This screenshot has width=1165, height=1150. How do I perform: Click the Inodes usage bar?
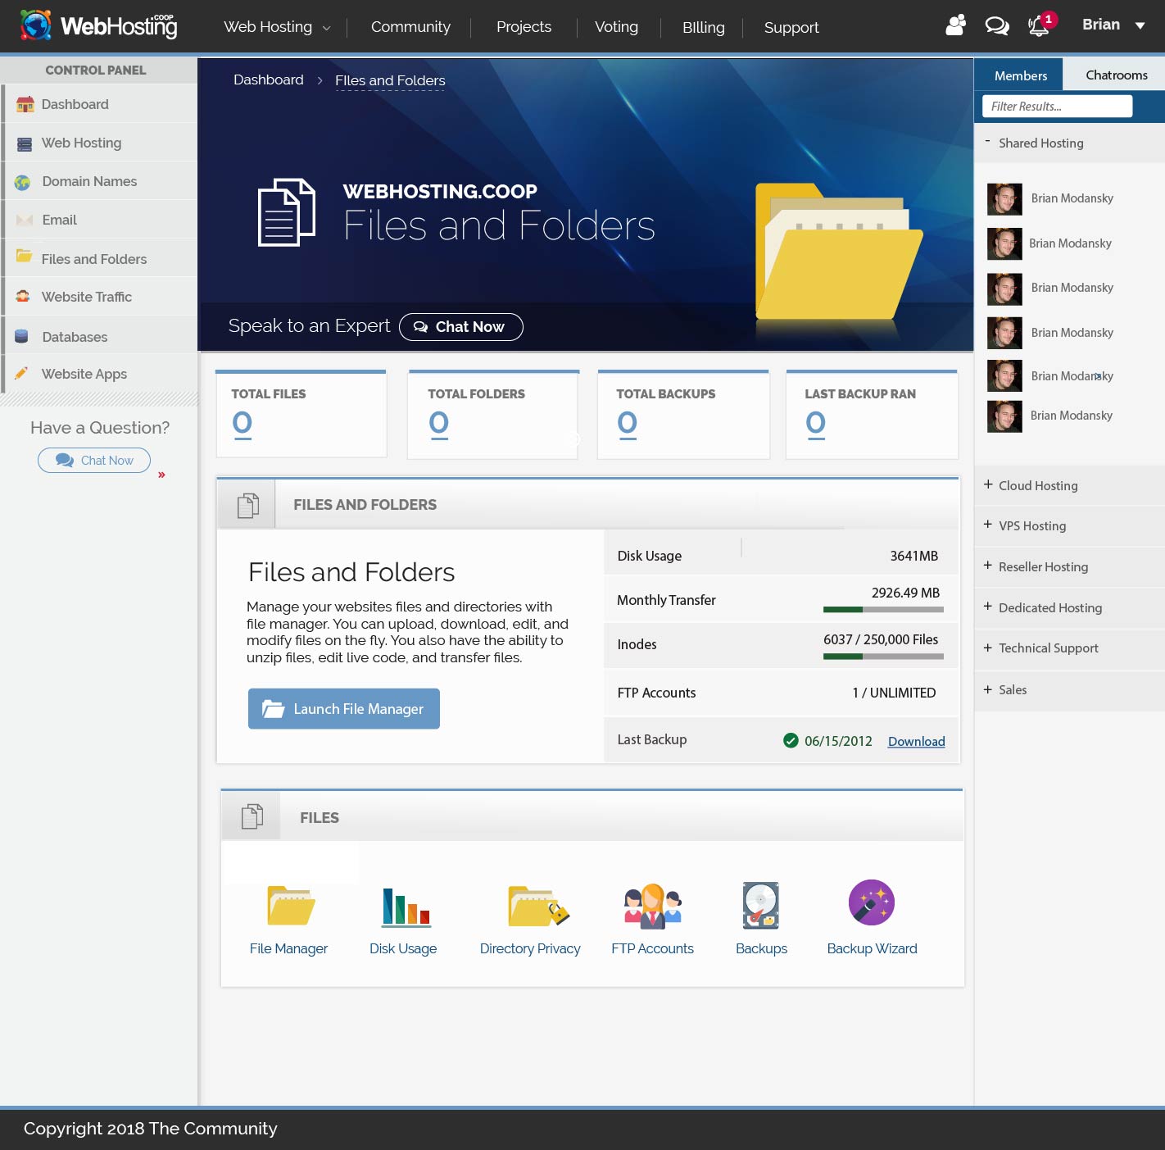[x=883, y=656]
